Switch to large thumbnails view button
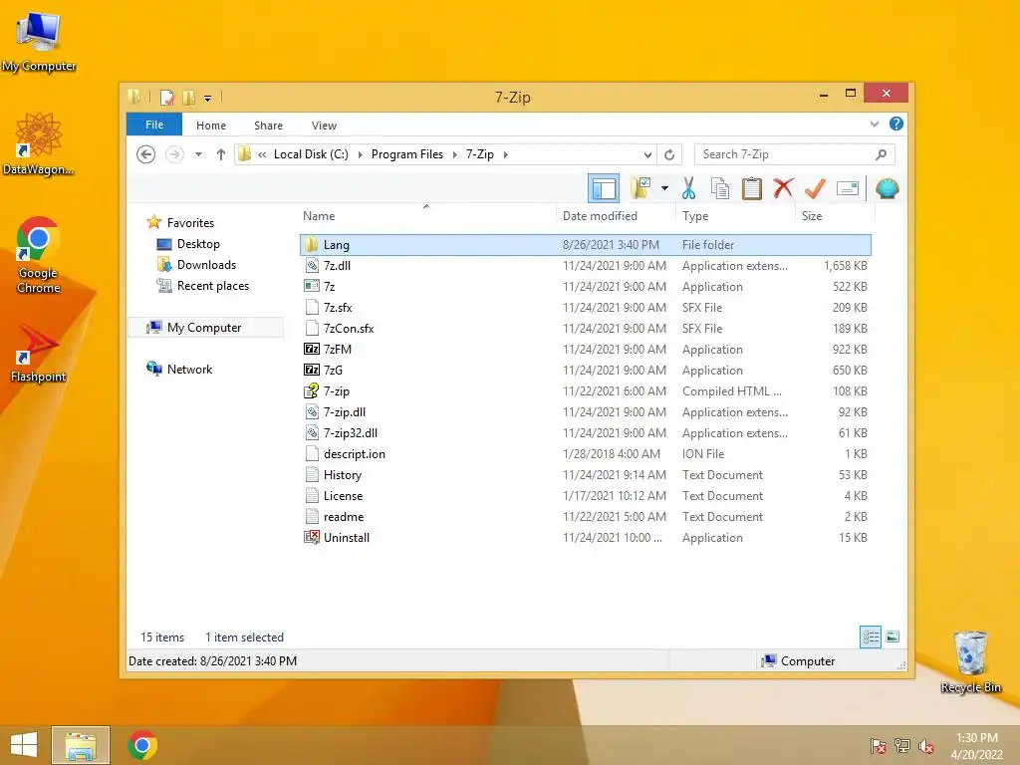This screenshot has width=1020, height=765. (x=892, y=637)
